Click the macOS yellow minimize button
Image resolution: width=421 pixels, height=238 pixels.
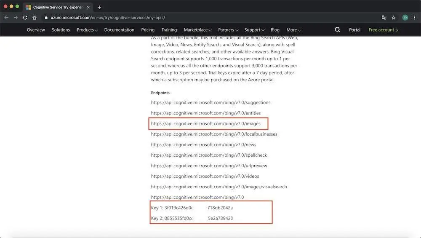pos(11,6)
